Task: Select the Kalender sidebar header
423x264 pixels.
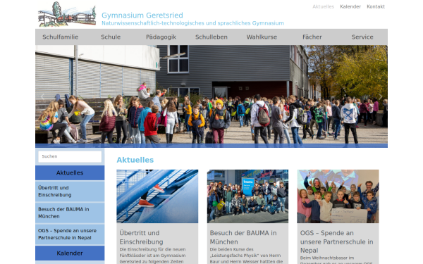Action: pos(70,253)
